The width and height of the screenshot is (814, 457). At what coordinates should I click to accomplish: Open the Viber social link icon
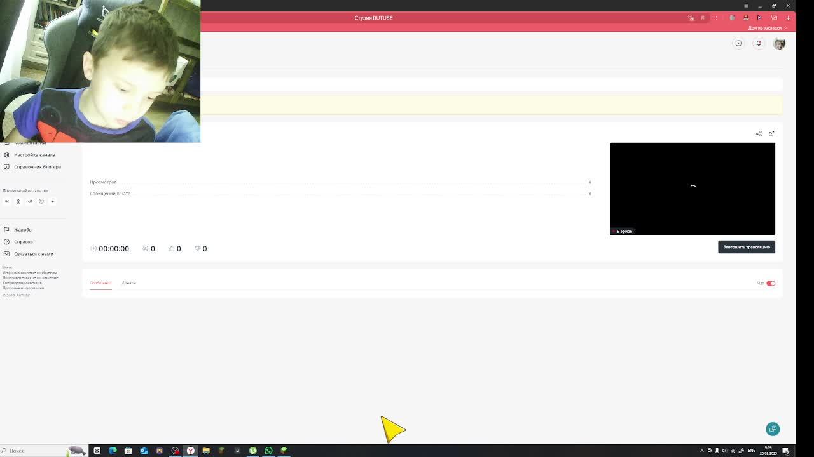[41, 201]
